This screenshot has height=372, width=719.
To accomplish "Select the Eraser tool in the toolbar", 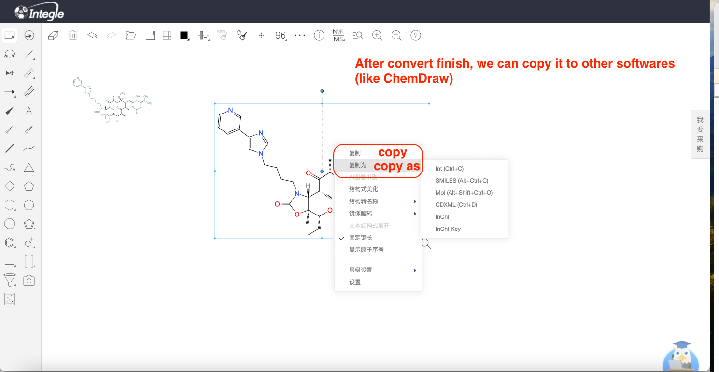I will coord(53,35).
